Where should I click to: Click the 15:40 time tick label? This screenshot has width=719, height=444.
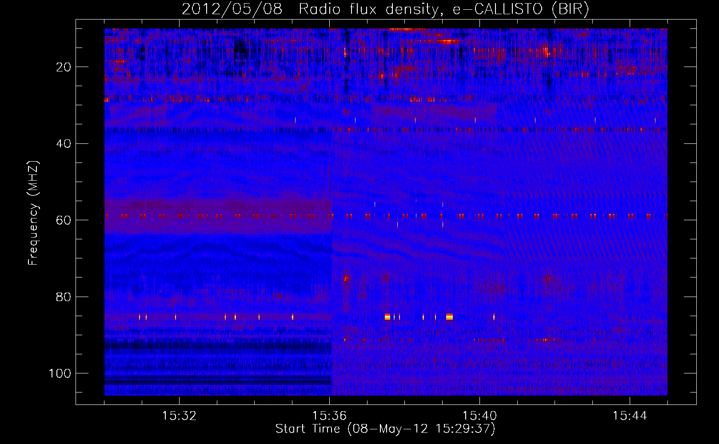point(479,416)
